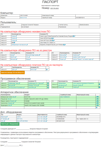Remove LibreOffice with its minus icon
Viewport: 101px width, 152px height.
pos(48,88)
